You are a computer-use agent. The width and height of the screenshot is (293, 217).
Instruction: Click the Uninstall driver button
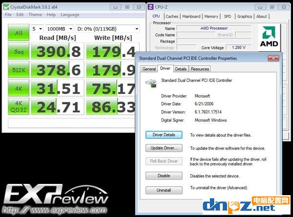tap(164, 190)
